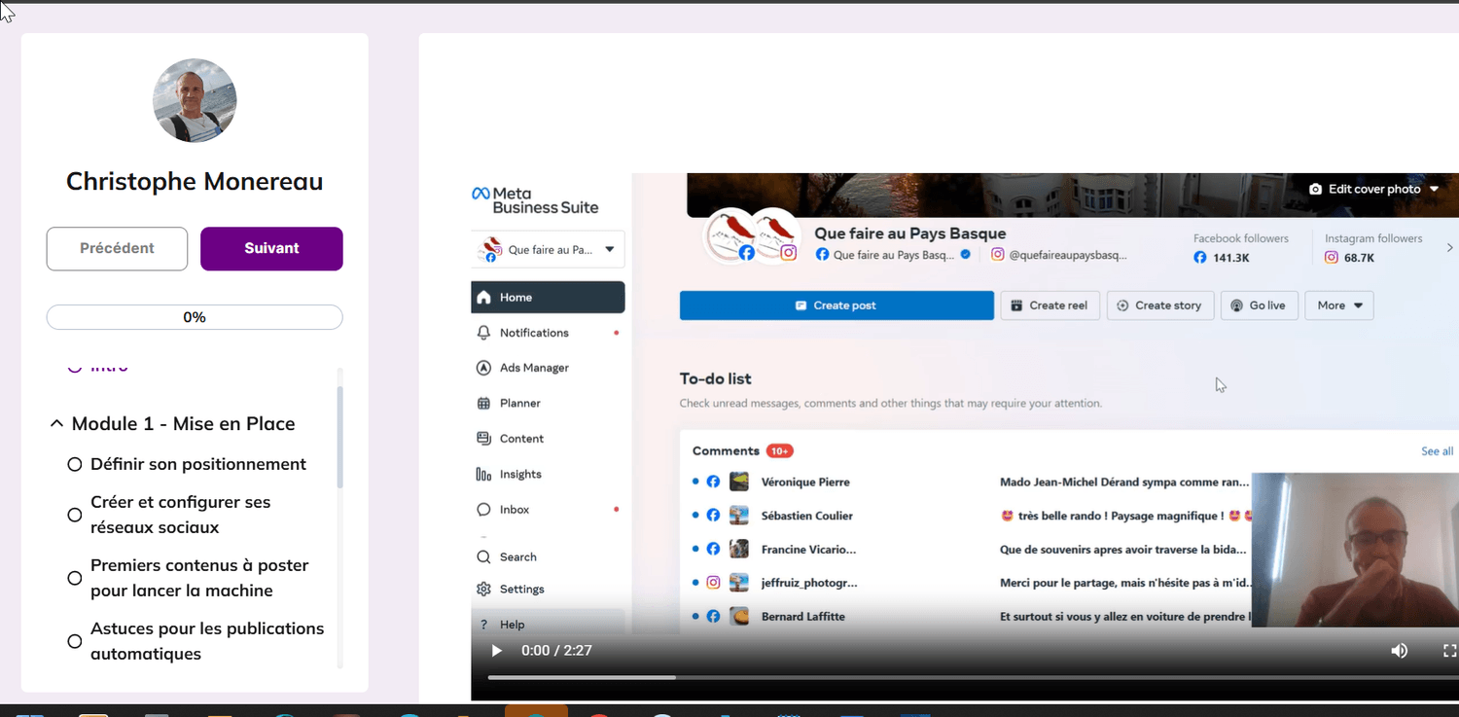Click the Settings gear icon

click(x=483, y=589)
